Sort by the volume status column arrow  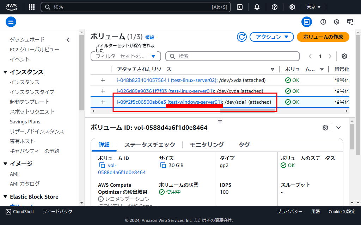(322, 69)
